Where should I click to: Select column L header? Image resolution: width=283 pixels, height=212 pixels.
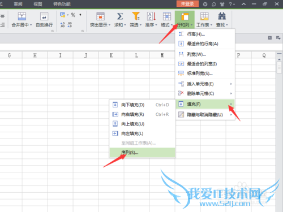coord(137,55)
